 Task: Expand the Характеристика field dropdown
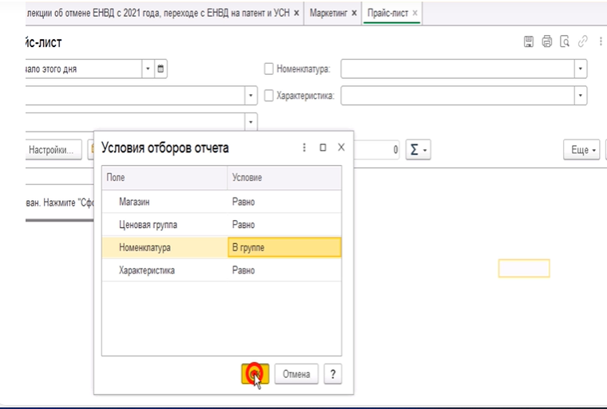pos(581,96)
